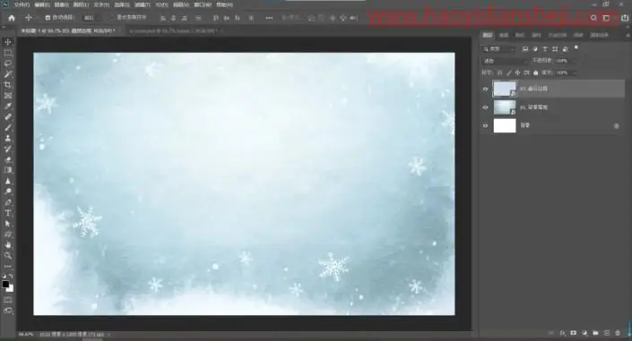Screen dimensions: 632x341
Task: Select the Rectangular Marquee tool
Action: 8,53
